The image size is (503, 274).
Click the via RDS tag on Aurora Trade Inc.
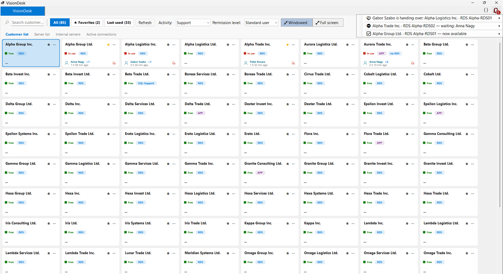click(x=395, y=53)
